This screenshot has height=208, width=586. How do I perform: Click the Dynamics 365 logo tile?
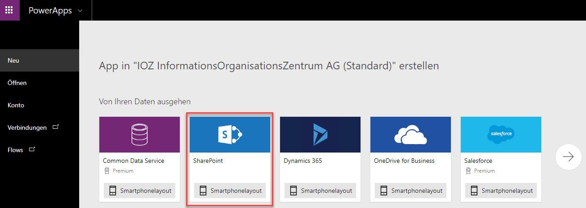(320, 135)
